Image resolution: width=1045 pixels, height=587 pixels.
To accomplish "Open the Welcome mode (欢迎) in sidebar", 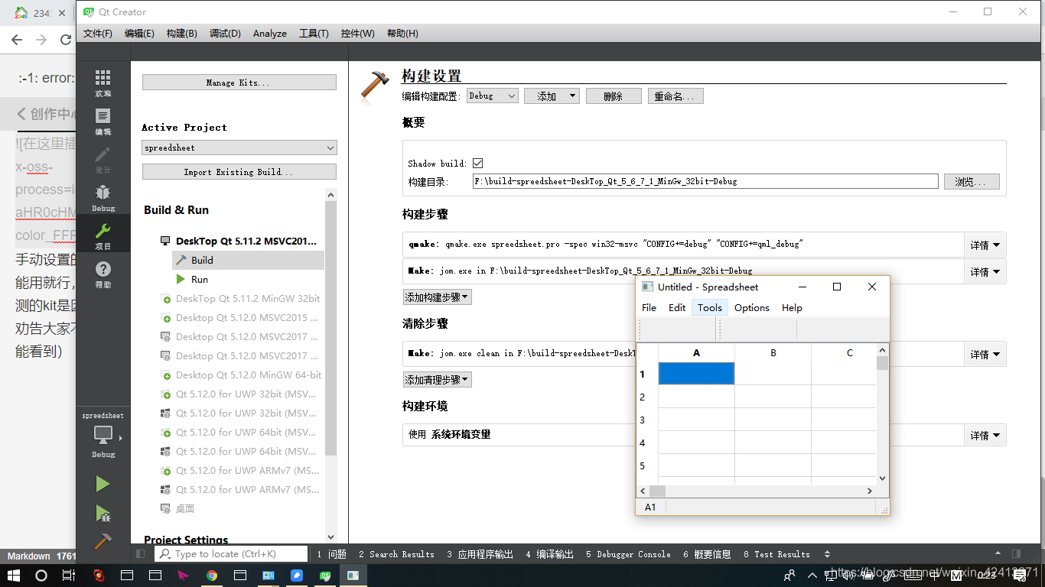I will pos(103,83).
